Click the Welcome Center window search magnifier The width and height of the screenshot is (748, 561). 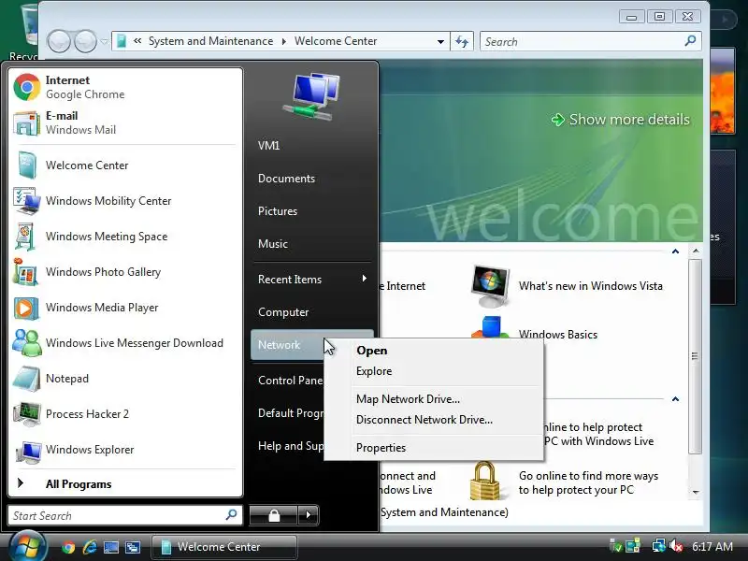[x=690, y=41]
